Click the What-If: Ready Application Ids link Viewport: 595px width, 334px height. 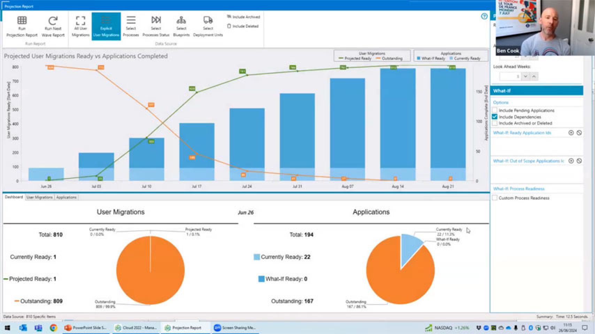(x=522, y=133)
